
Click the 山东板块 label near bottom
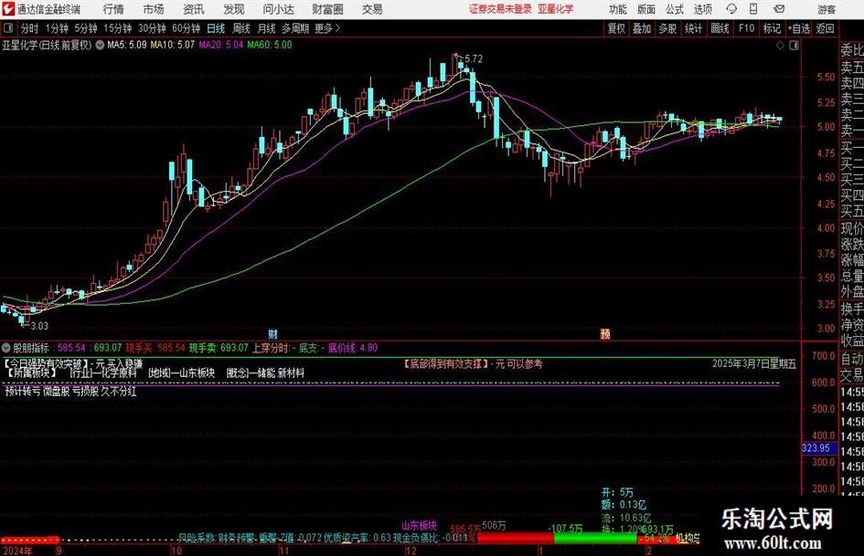pyautogui.click(x=419, y=525)
